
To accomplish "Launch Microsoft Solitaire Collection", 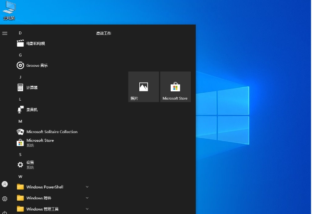I will (52, 132).
